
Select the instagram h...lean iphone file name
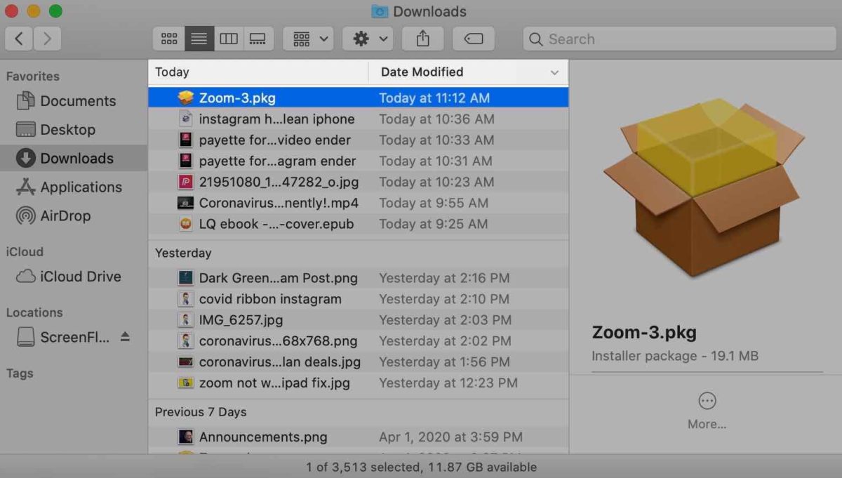tap(276, 119)
